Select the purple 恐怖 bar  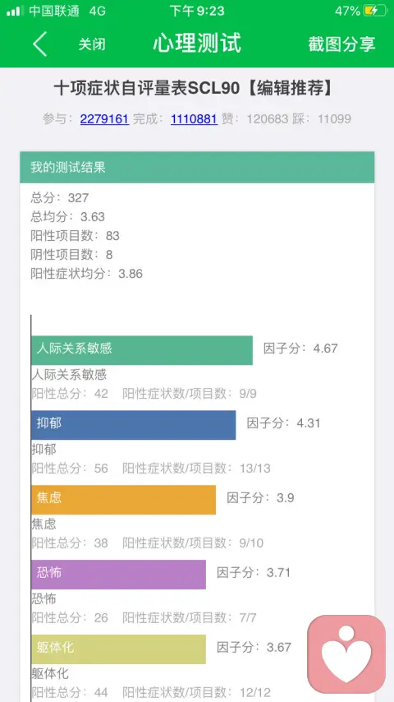tap(118, 575)
